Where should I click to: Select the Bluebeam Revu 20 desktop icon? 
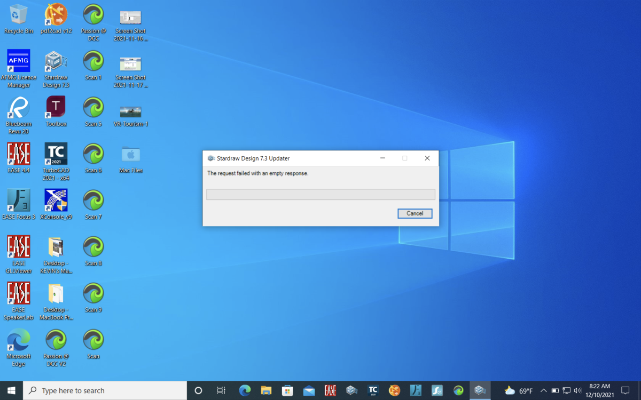(x=19, y=109)
